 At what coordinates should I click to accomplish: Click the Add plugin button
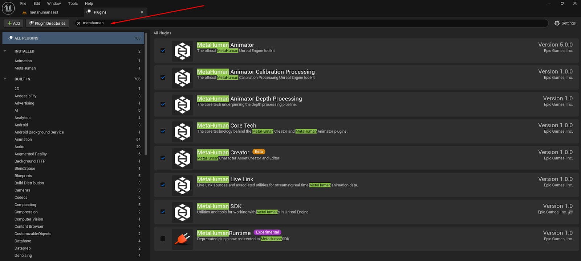(14, 23)
